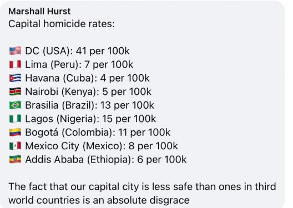This screenshot has height=208, width=293.
Task: Click the Kenya flag emoji
Action: (x=16, y=92)
